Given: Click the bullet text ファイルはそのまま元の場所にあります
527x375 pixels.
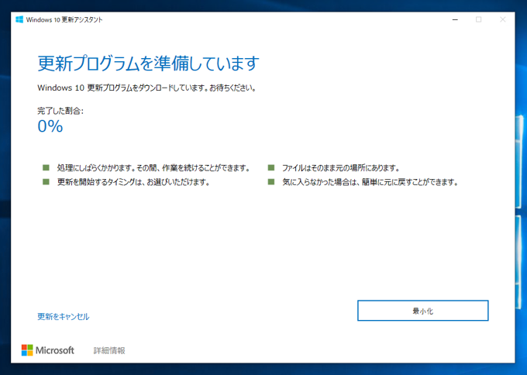Looking at the screenshot, I should [x=341, y=167].
